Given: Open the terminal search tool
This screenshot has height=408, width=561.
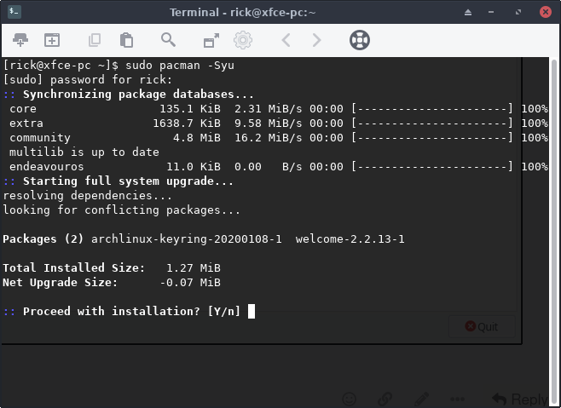Looking at the screenshot, I should coord(168,40).
